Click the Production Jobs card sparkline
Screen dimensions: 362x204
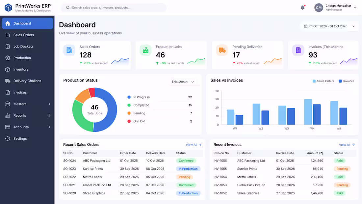(196, 61)
